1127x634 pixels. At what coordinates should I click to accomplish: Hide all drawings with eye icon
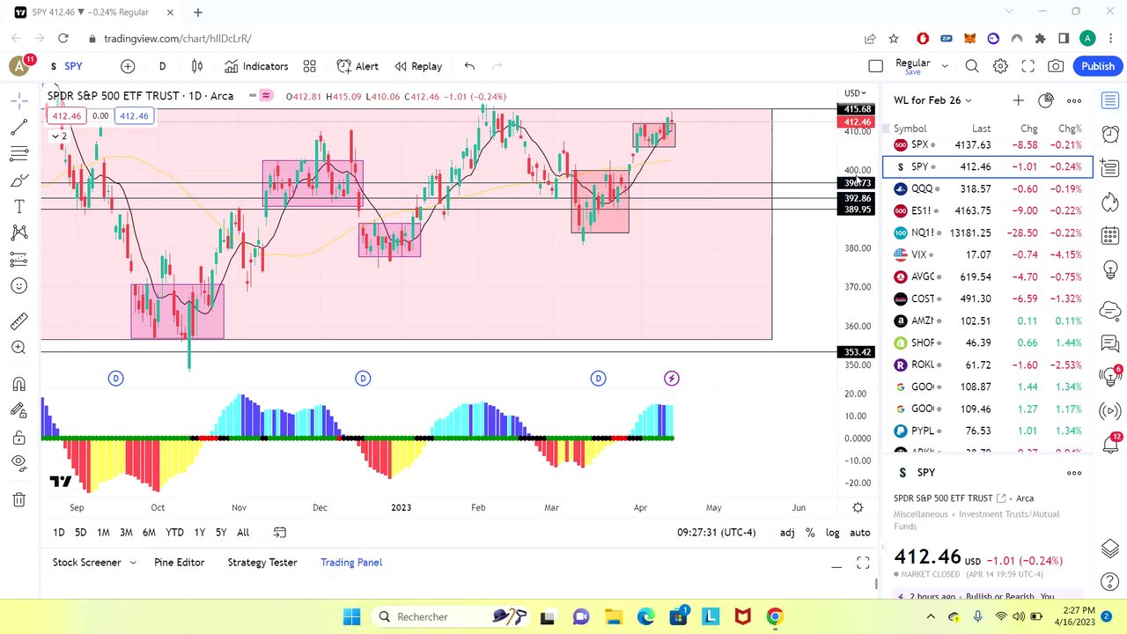point(18,463)
